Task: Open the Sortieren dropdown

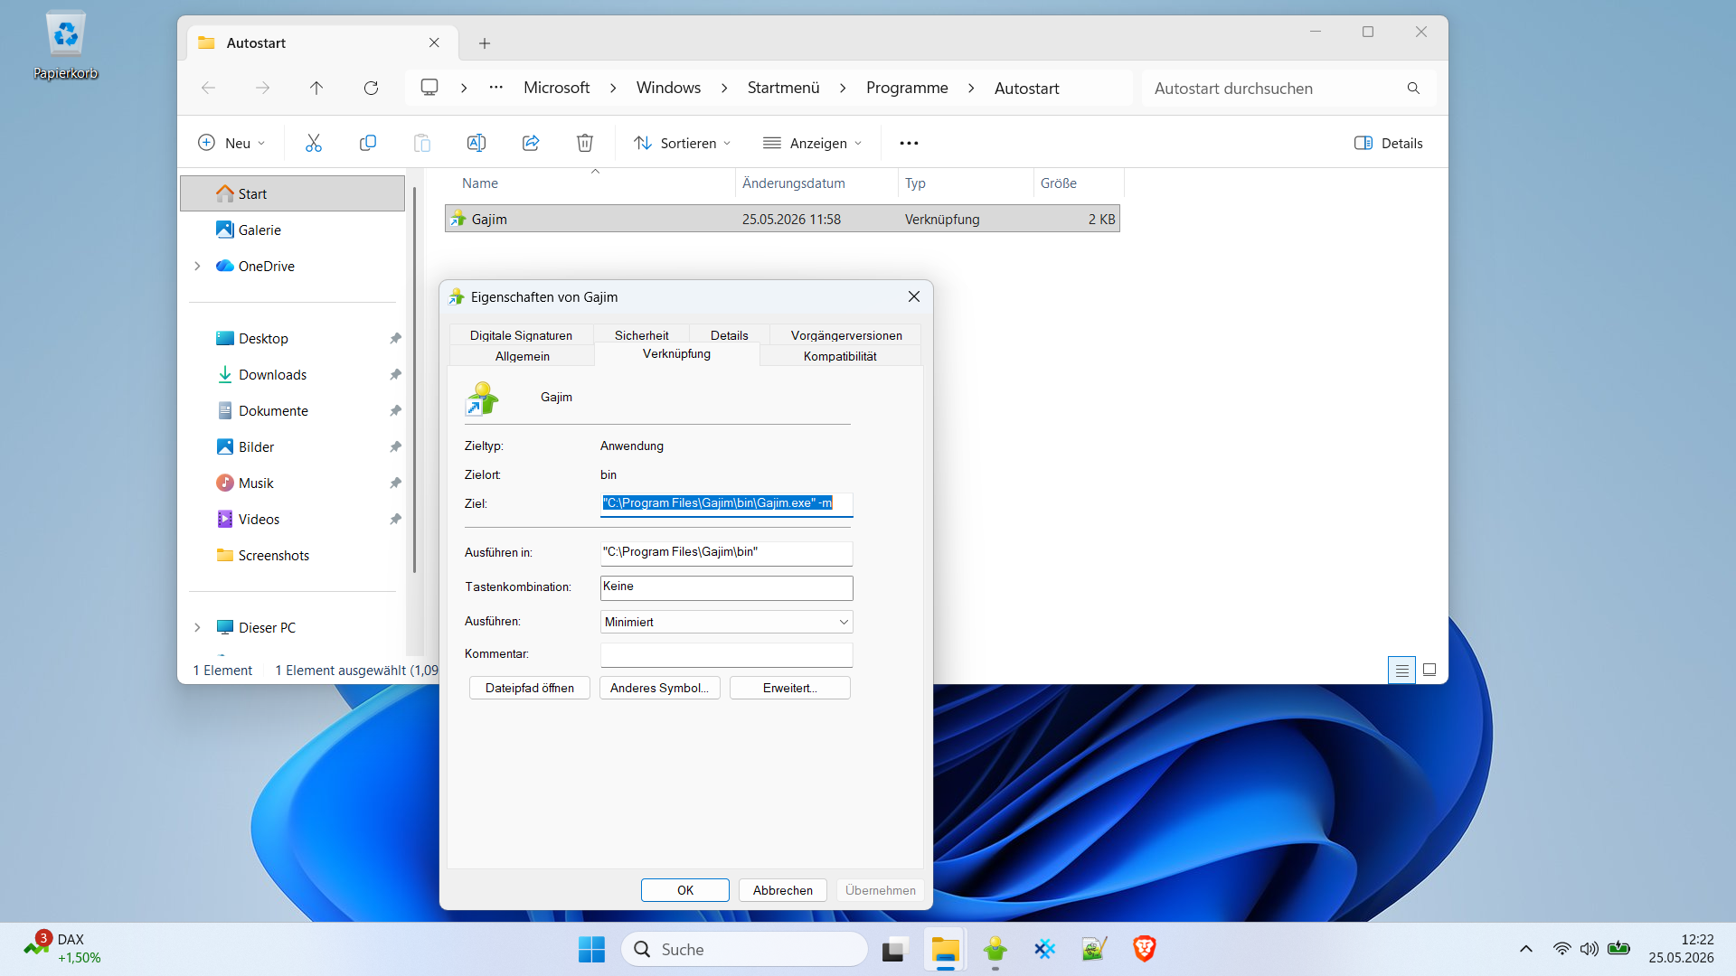Action: [x=683, y=143]
